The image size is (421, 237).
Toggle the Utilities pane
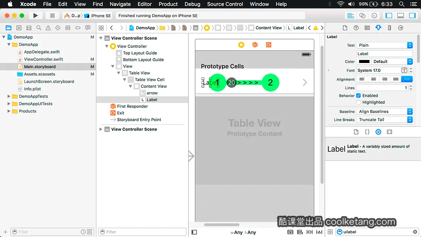pyautogui.click(x=412, y=16)
